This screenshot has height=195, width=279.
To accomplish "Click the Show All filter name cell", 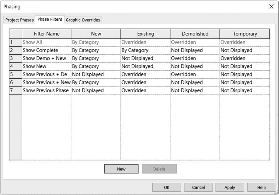I will [x=47, y=42].
